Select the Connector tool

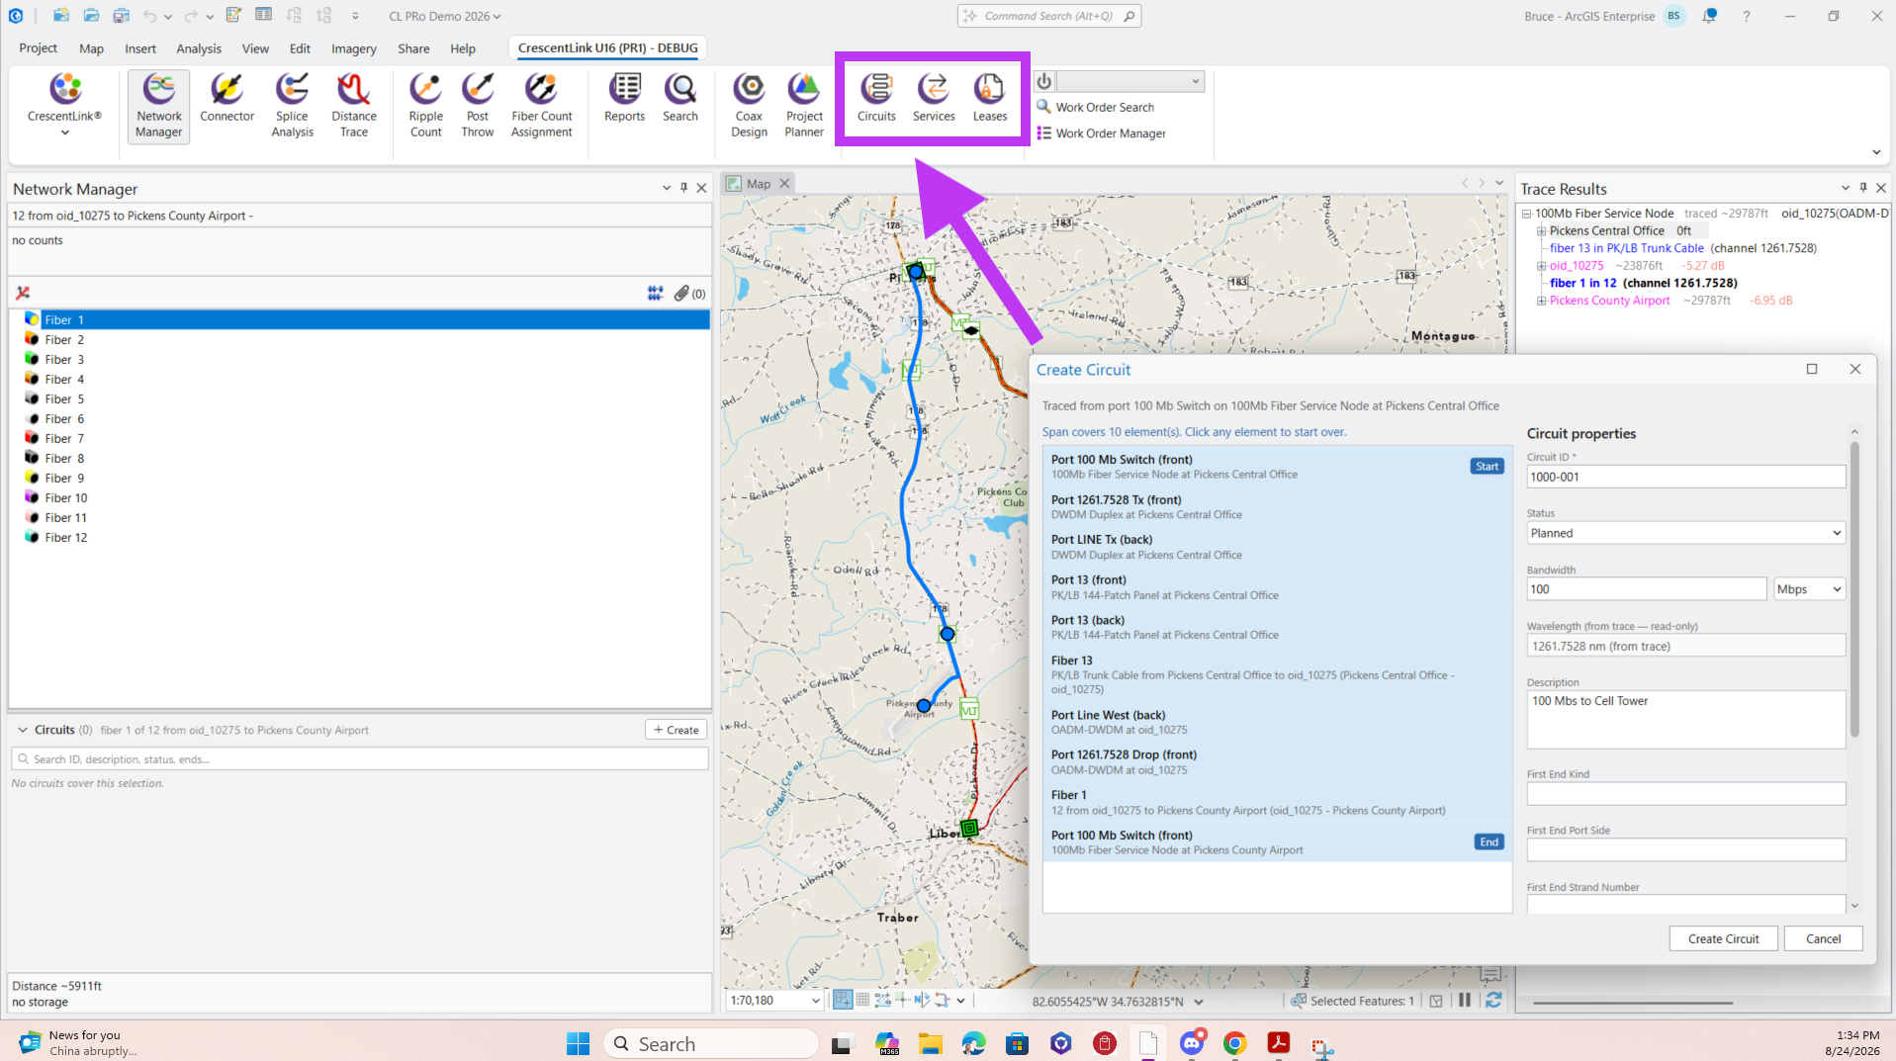pyautogui.click(x=226, y=97)
